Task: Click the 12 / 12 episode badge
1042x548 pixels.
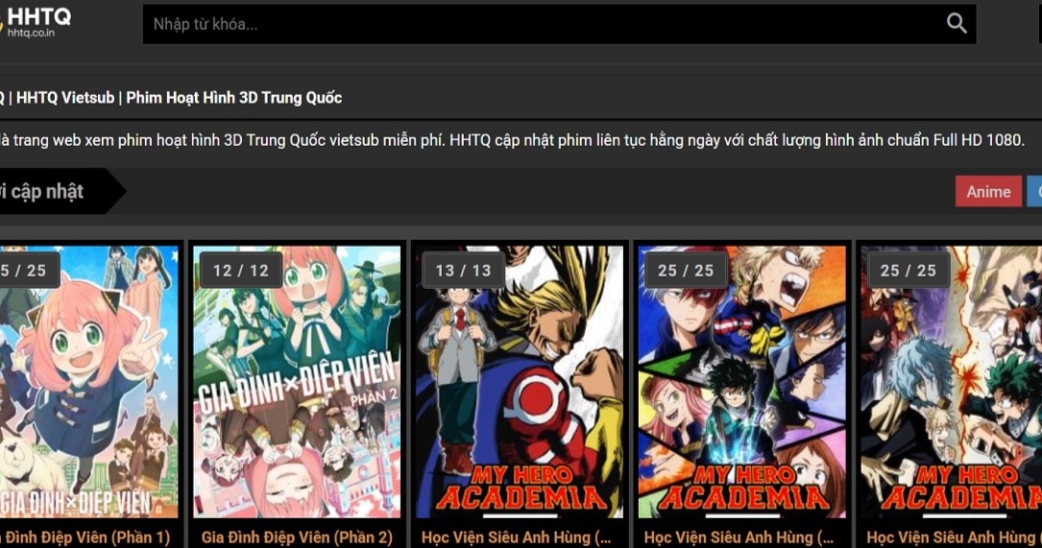Action: tap(240, 271)
